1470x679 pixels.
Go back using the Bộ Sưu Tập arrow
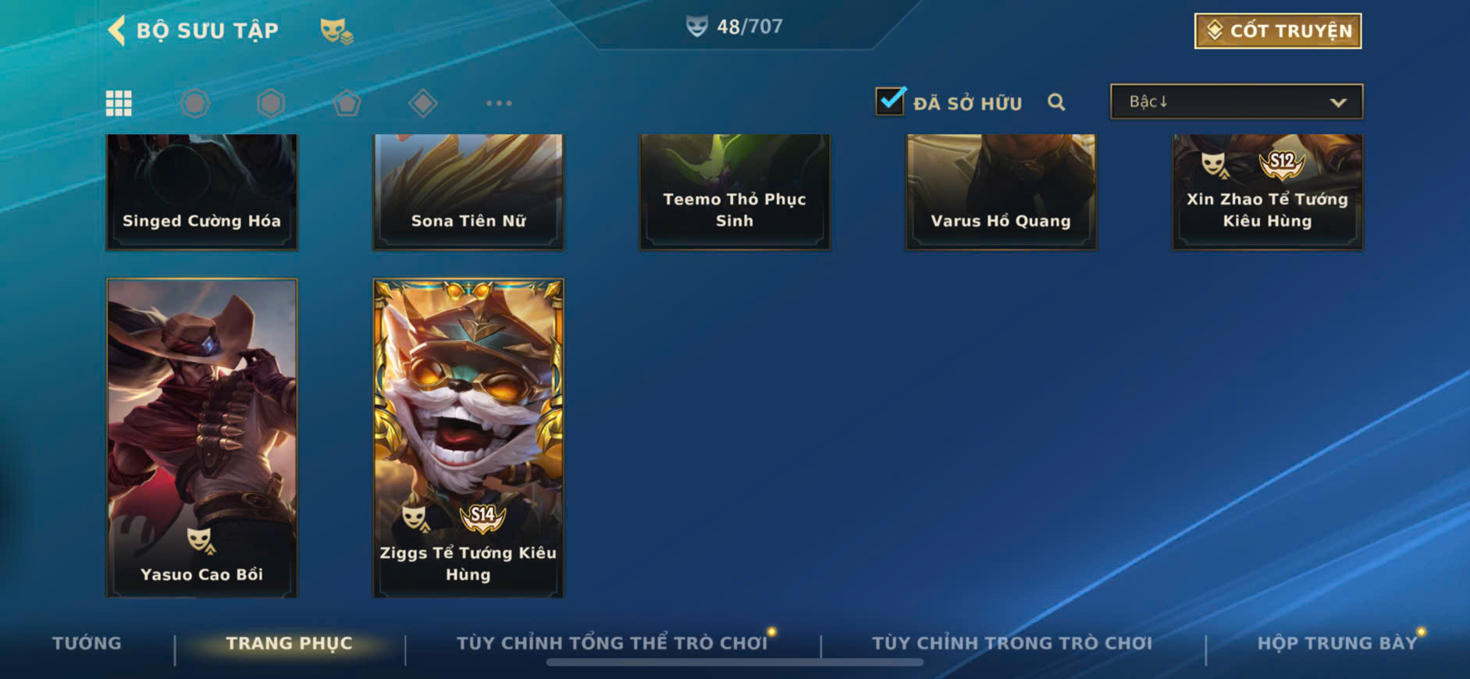pos(116,30)
